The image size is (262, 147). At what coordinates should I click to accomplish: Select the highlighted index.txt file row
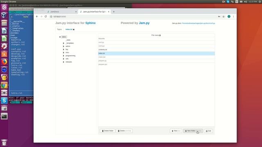tap(156, 53)
